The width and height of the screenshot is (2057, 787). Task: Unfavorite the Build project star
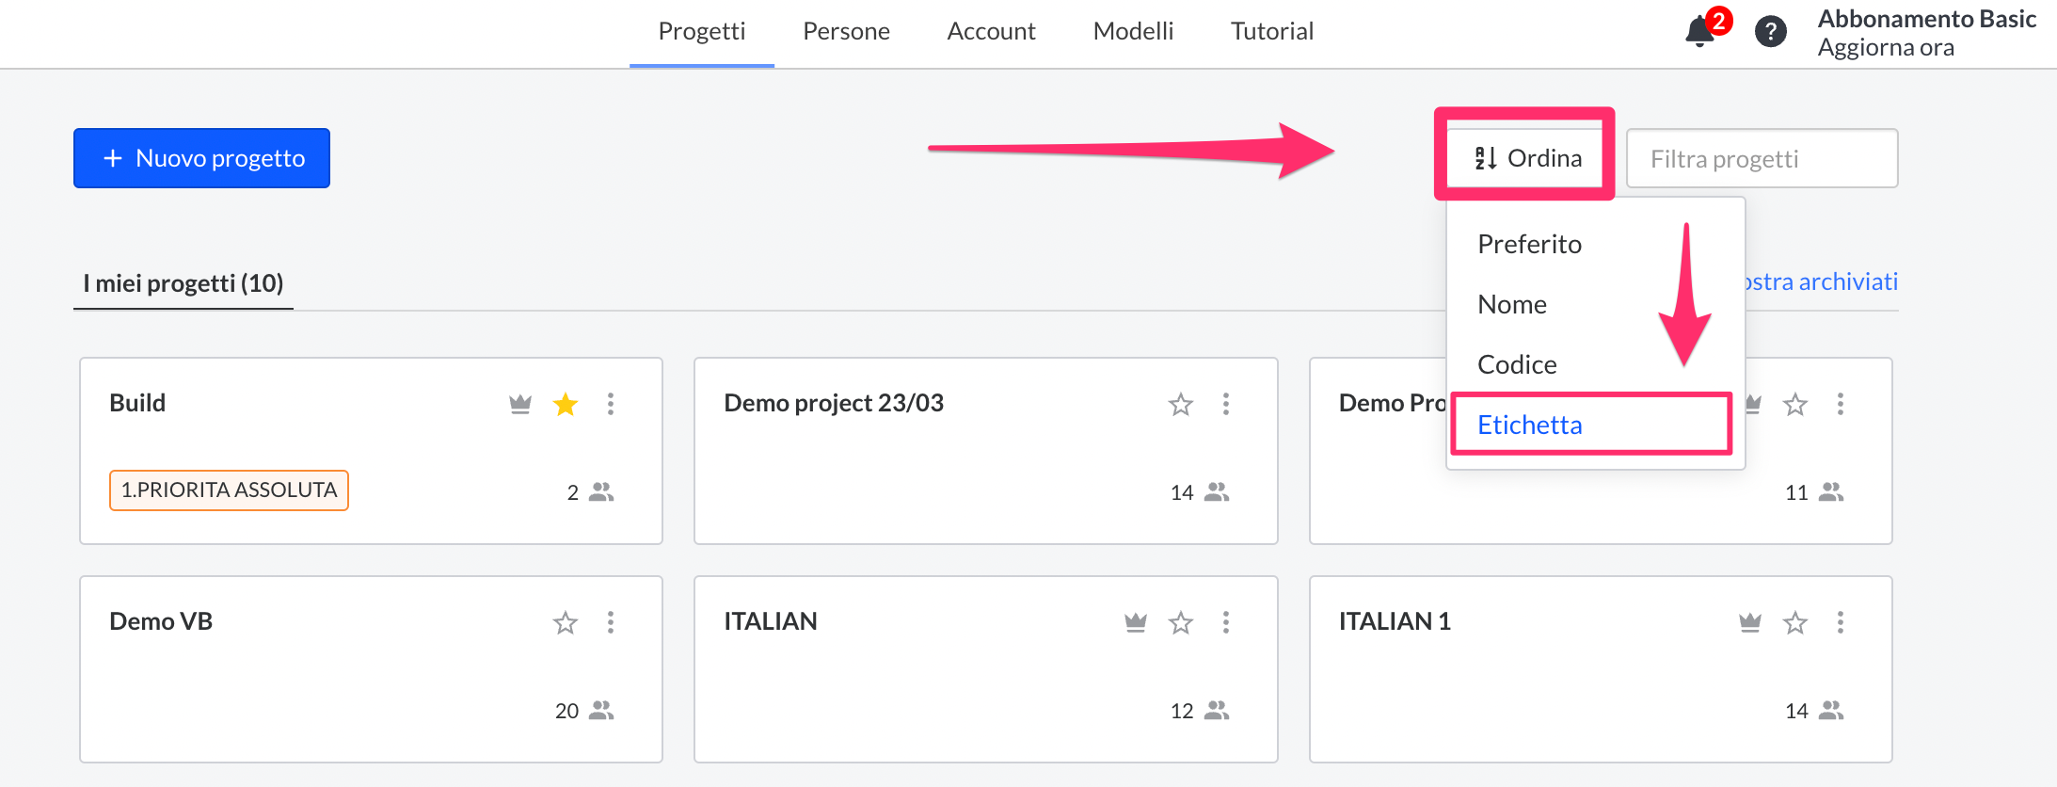pos(566,405)
